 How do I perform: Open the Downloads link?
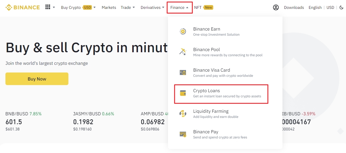point(294,7)
